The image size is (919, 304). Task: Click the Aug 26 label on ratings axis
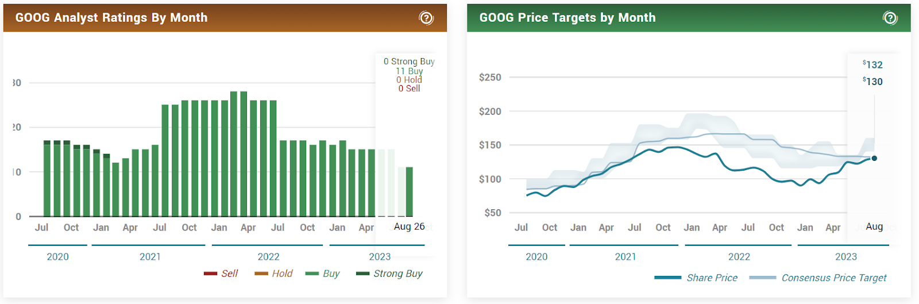(410, 226)
